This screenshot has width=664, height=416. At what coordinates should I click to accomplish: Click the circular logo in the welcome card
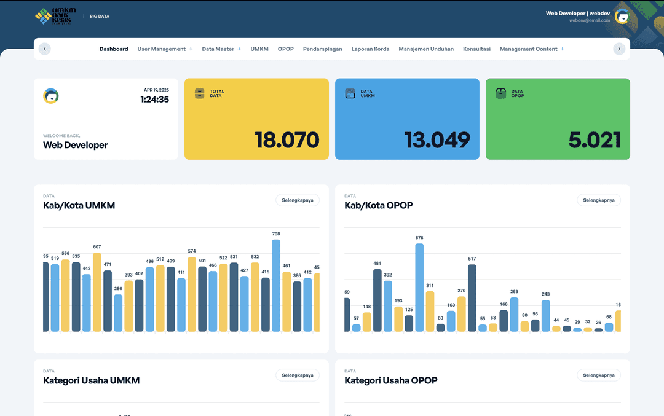[x=52, y=96]
